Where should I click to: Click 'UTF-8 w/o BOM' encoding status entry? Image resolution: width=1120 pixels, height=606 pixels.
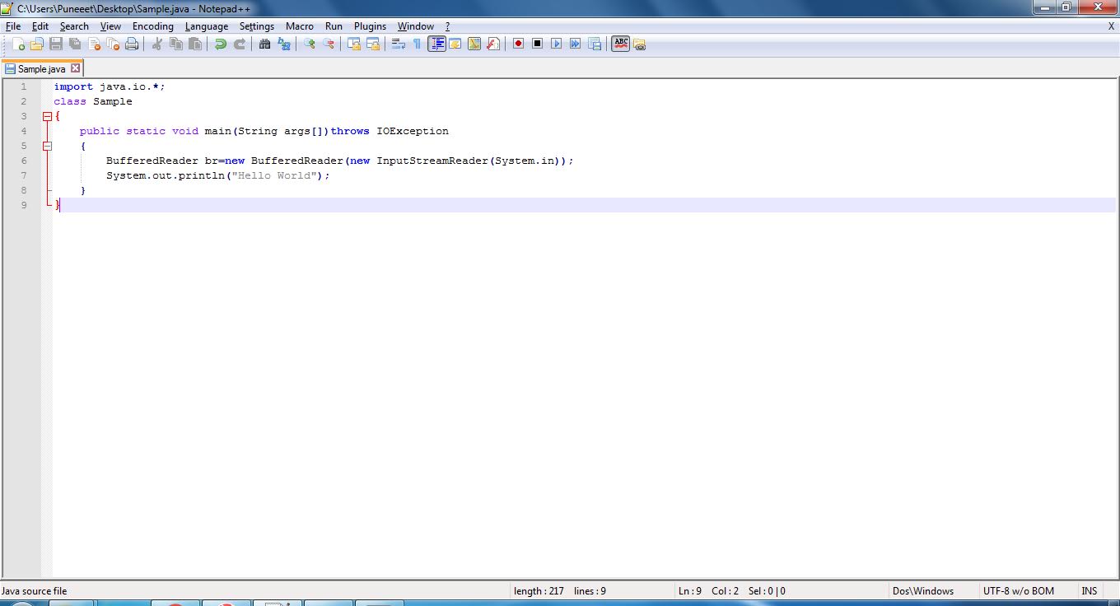(1018, 591)
